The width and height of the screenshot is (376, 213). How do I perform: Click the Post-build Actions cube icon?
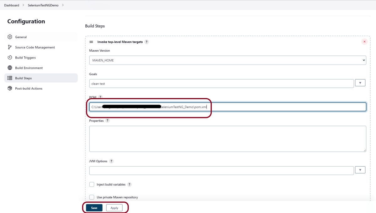[x=10, y=89]
